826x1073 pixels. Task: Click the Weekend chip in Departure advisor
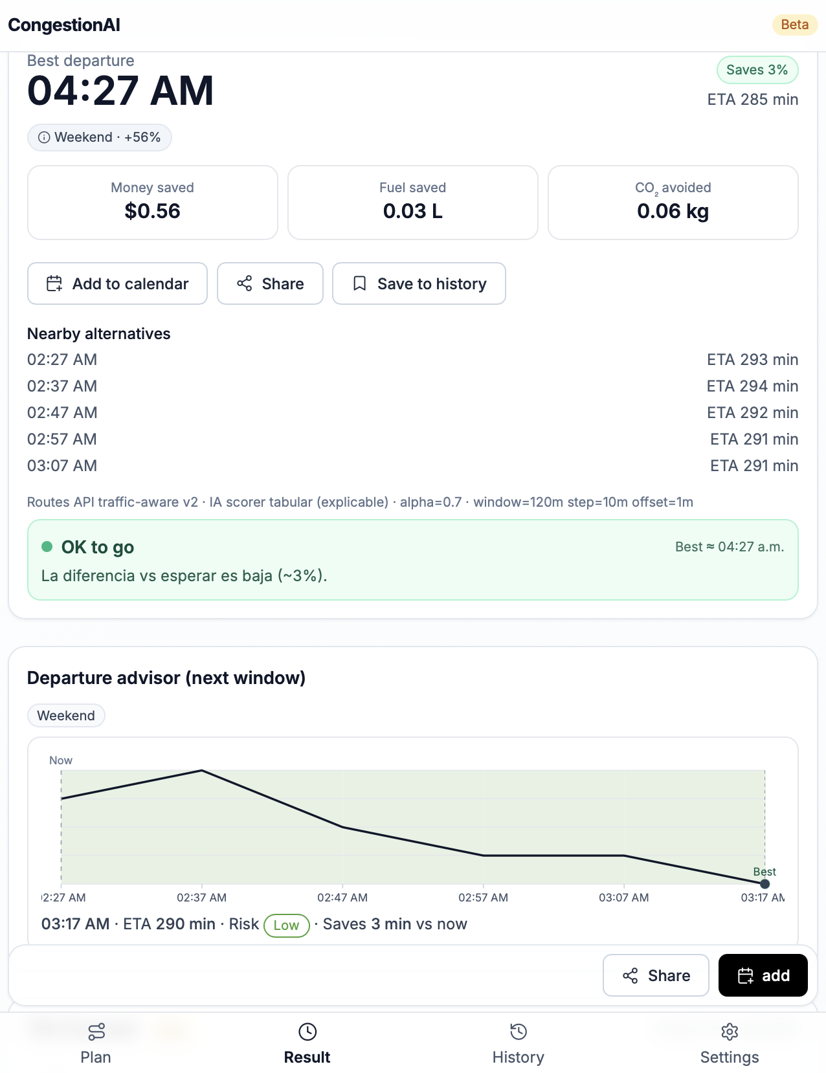click(x=66, y=715)
